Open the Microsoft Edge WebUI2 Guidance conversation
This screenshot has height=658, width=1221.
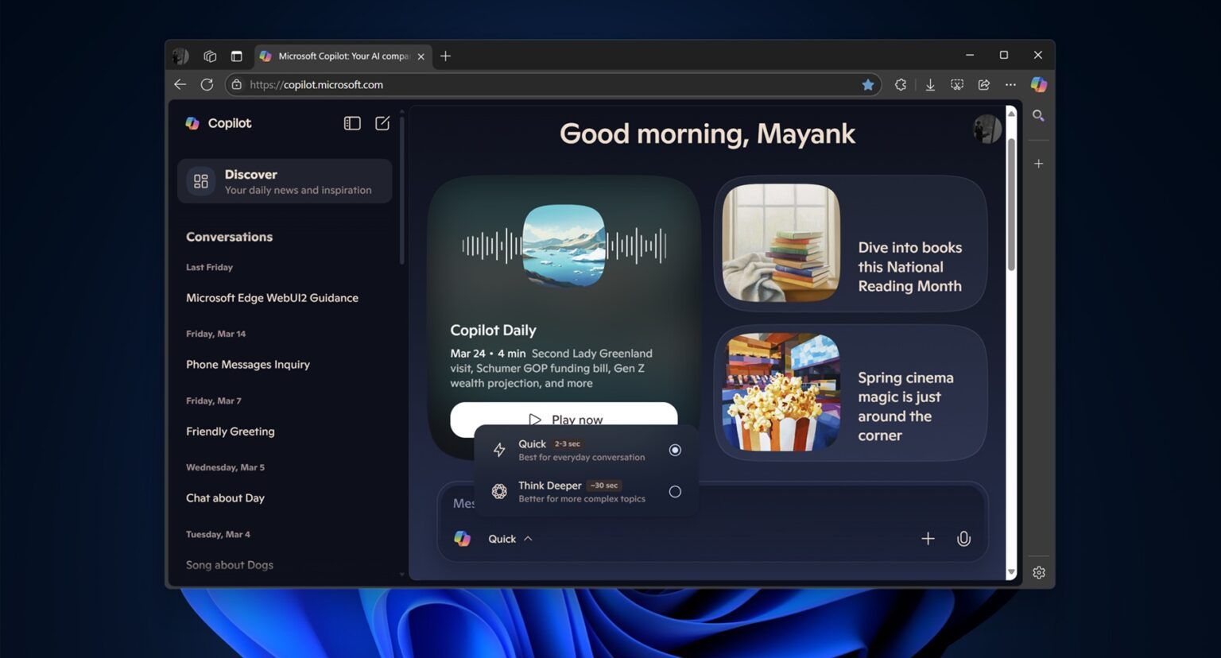tap(272, 298)
